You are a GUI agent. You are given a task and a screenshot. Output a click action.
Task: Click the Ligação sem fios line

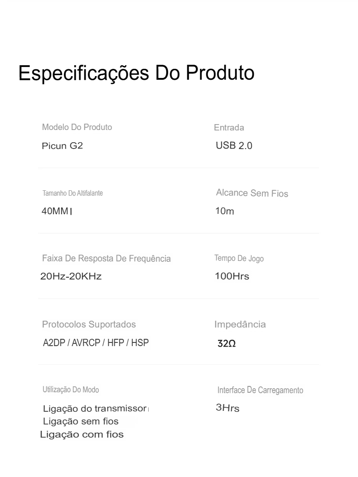(x=81, y=421)
